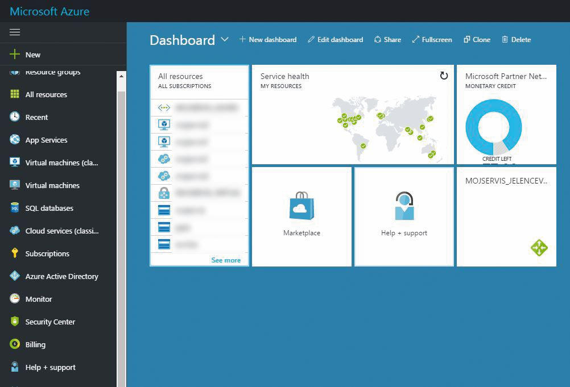Click Resource groups label in sidebar
Viewport: 570px width, 387px height.
pyautogui.click(x=53, y=72)
